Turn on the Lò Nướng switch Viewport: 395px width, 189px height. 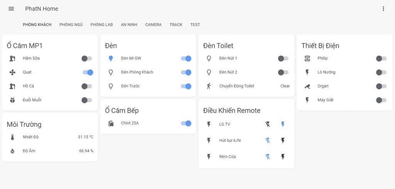tap(381, 73)
